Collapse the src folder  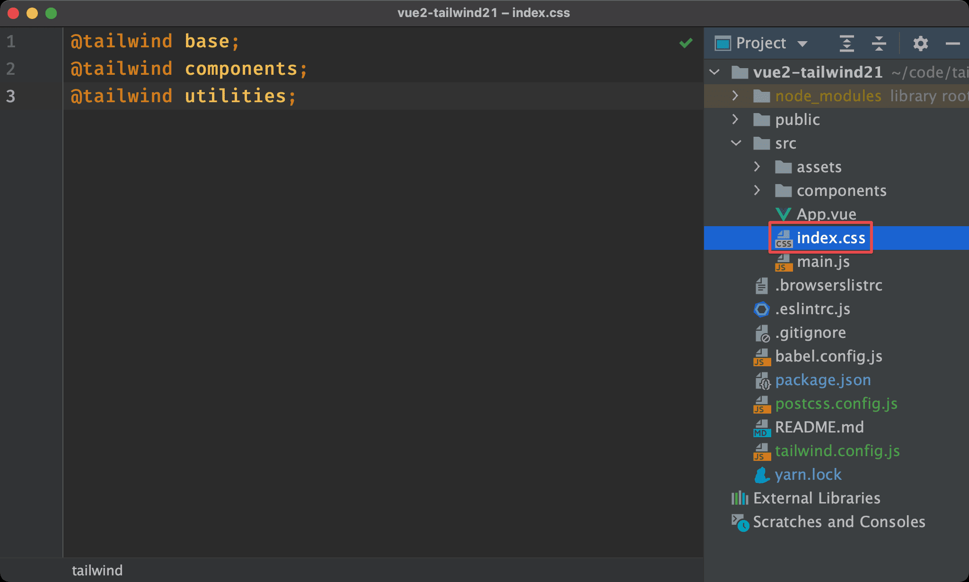[736, 143]
